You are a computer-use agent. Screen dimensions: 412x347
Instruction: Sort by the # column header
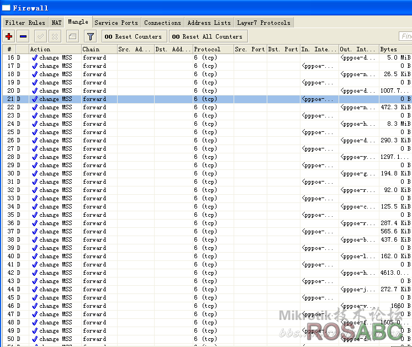point(9,49)
